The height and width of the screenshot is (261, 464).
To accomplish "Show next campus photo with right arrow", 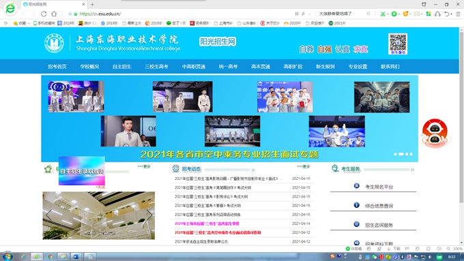I will tap(149, 215).
